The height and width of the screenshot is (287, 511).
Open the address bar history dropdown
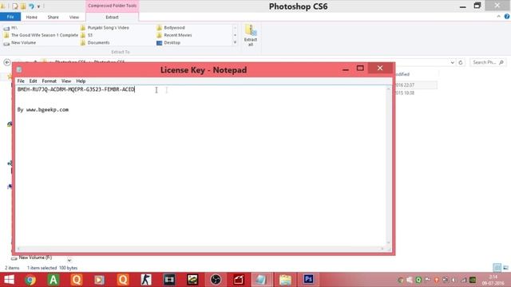(x=453, y=62)
